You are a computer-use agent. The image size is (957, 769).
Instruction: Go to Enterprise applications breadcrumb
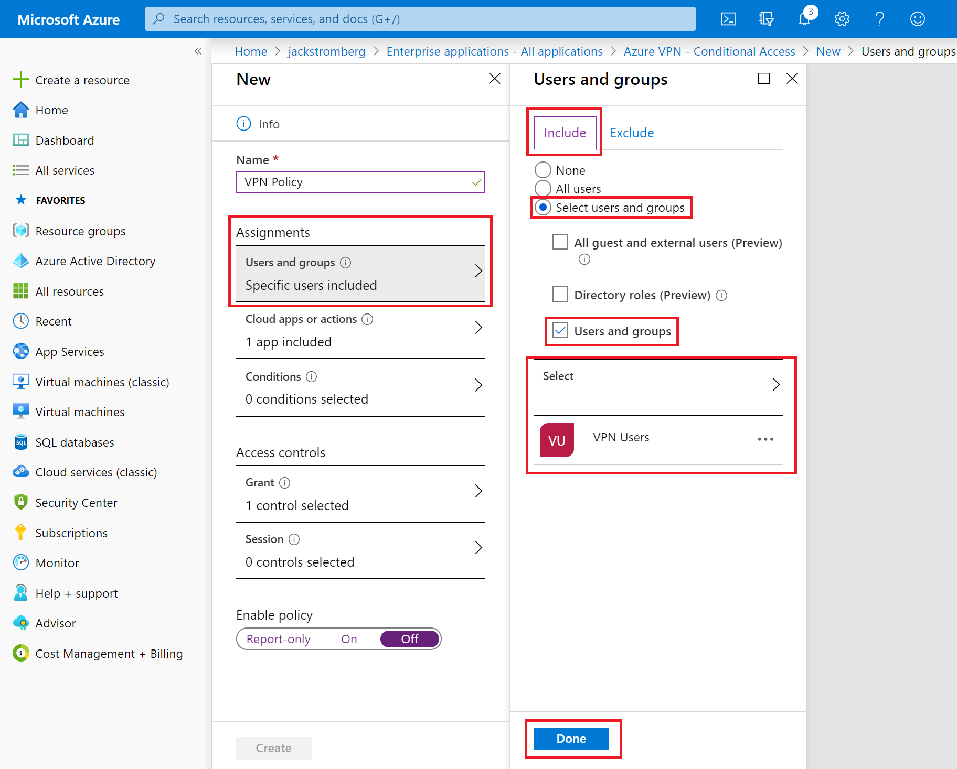pos(494,51)
